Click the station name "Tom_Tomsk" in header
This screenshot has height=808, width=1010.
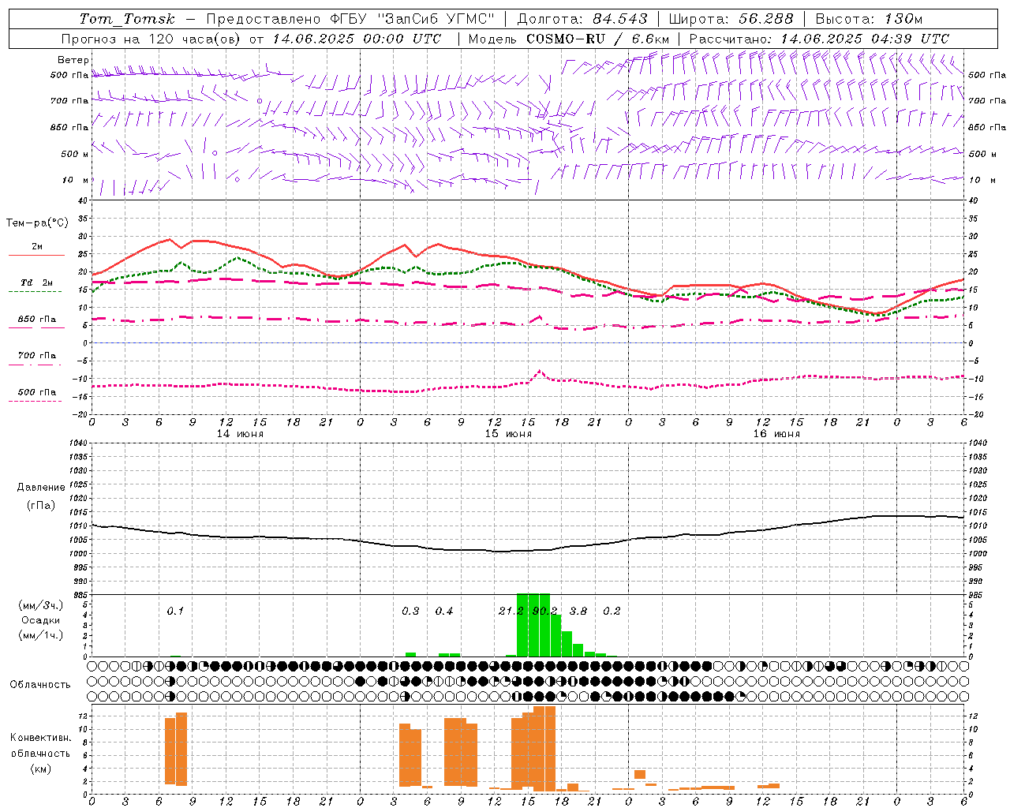click(x=126, y=19)
